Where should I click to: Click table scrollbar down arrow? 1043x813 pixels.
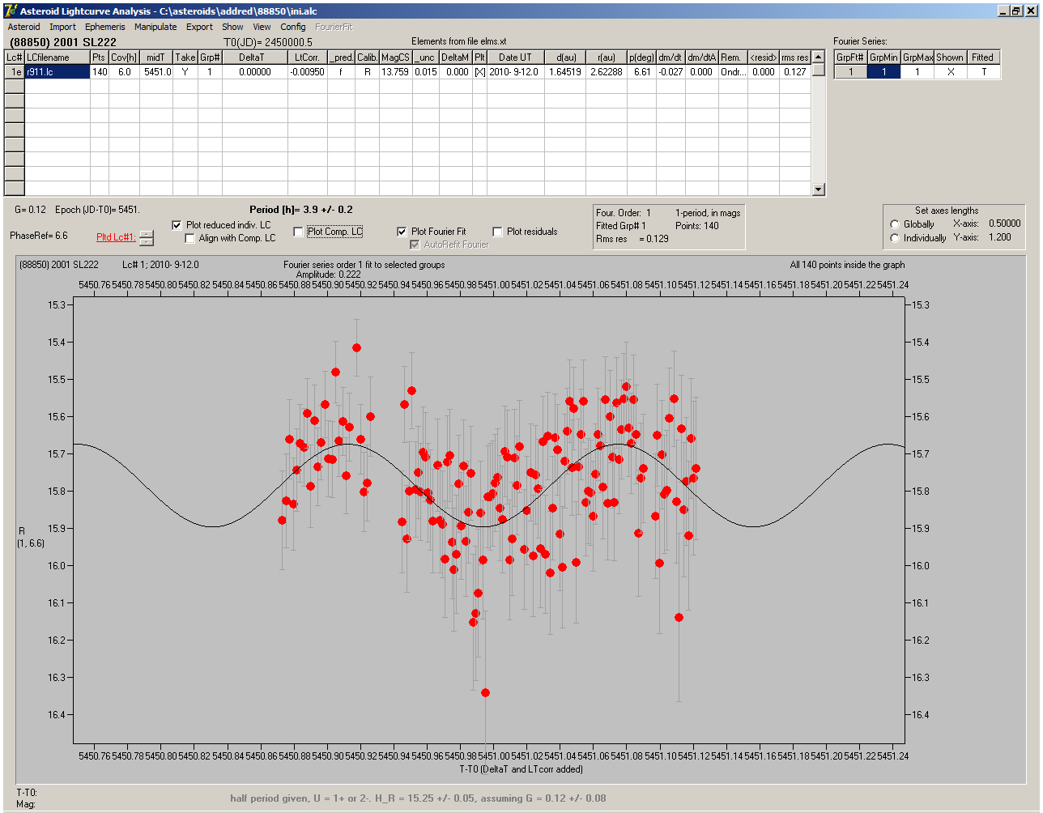click(x=819, y=189)
